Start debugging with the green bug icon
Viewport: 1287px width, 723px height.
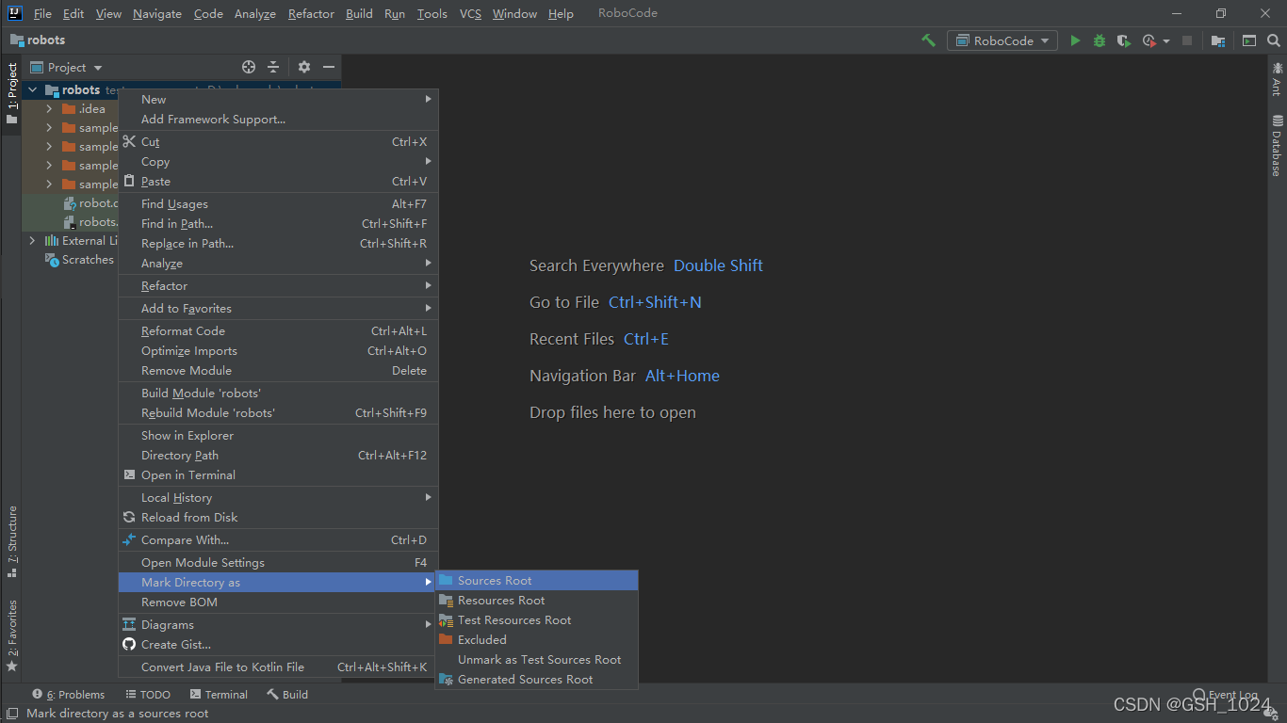coord(1100,40)
